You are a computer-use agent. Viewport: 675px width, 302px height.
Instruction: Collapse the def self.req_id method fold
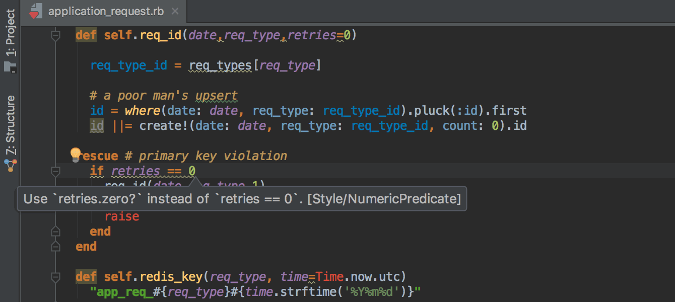click(x=56, y=36)
